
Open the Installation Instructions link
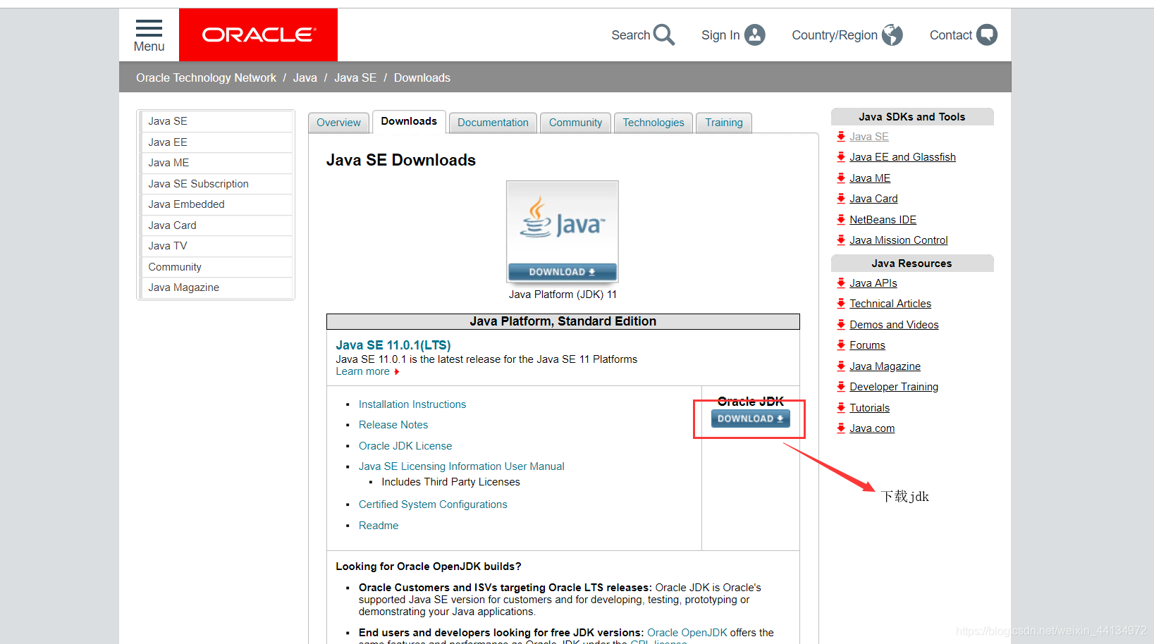(x=412, y=404)
